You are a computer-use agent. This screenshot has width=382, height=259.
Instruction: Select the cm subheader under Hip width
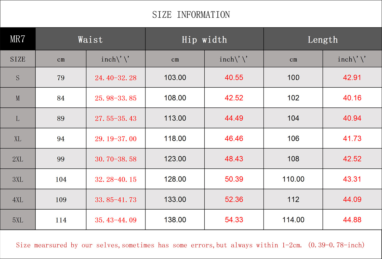[175, 59]
